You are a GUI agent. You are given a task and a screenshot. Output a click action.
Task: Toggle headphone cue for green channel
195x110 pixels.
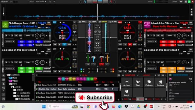[88, 64]
